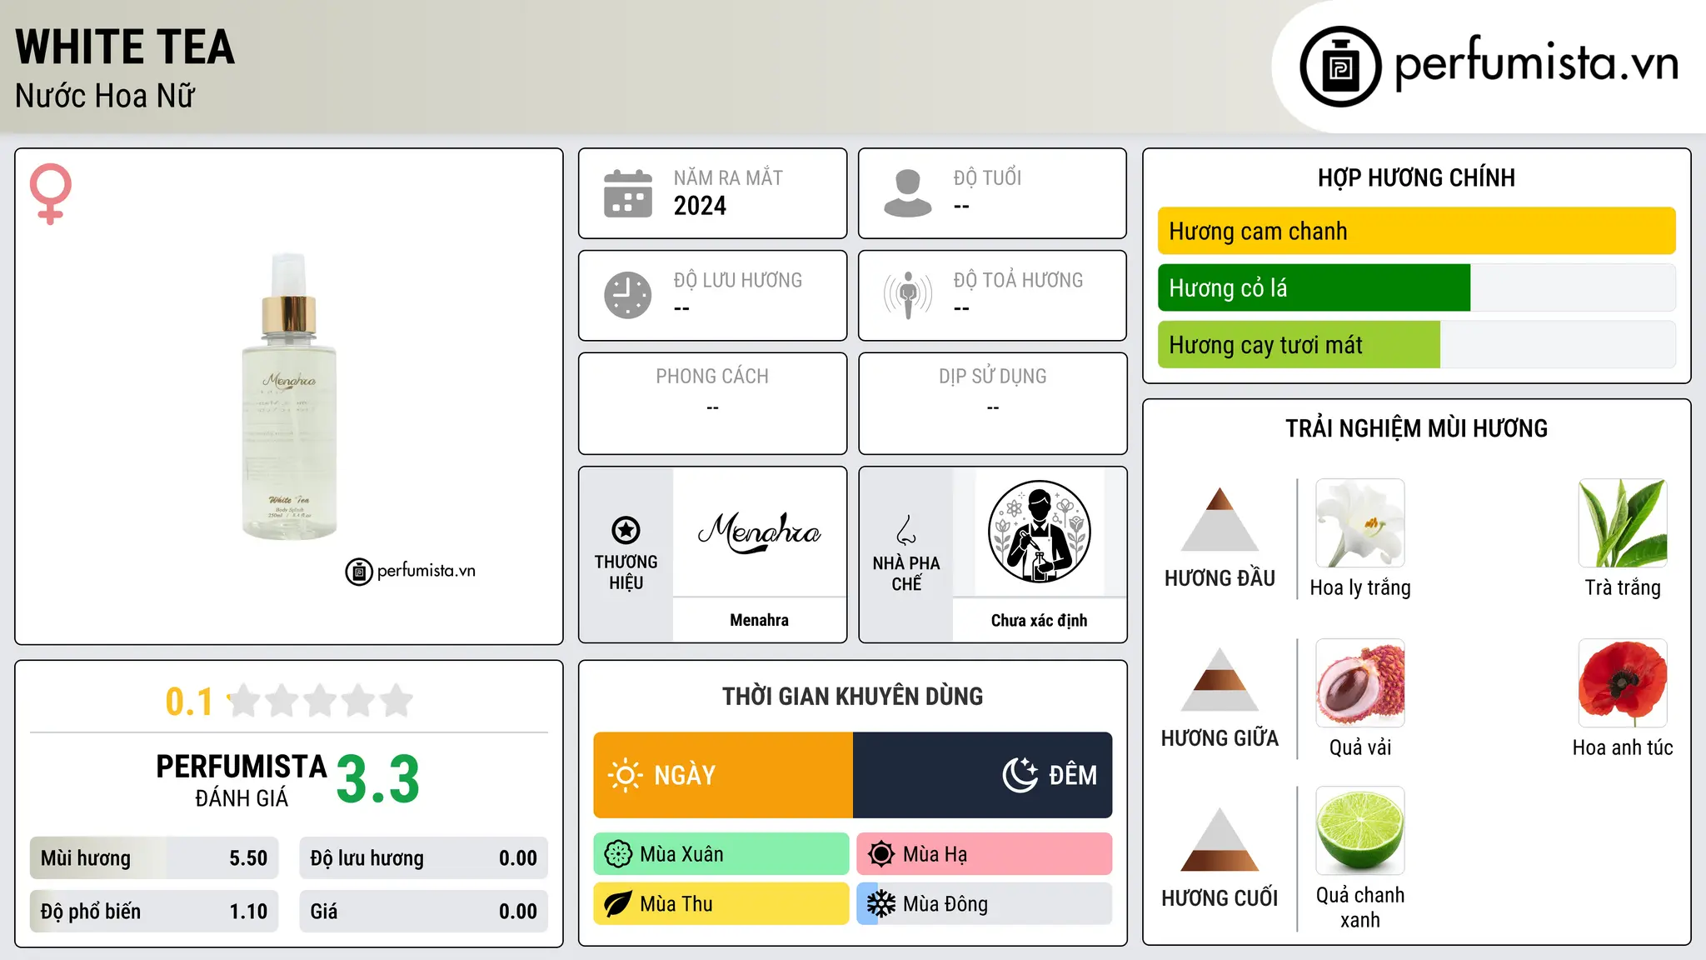Click the Thời gian khuyên dùng heading
1706x960 pixels.
tap(852, 697)
